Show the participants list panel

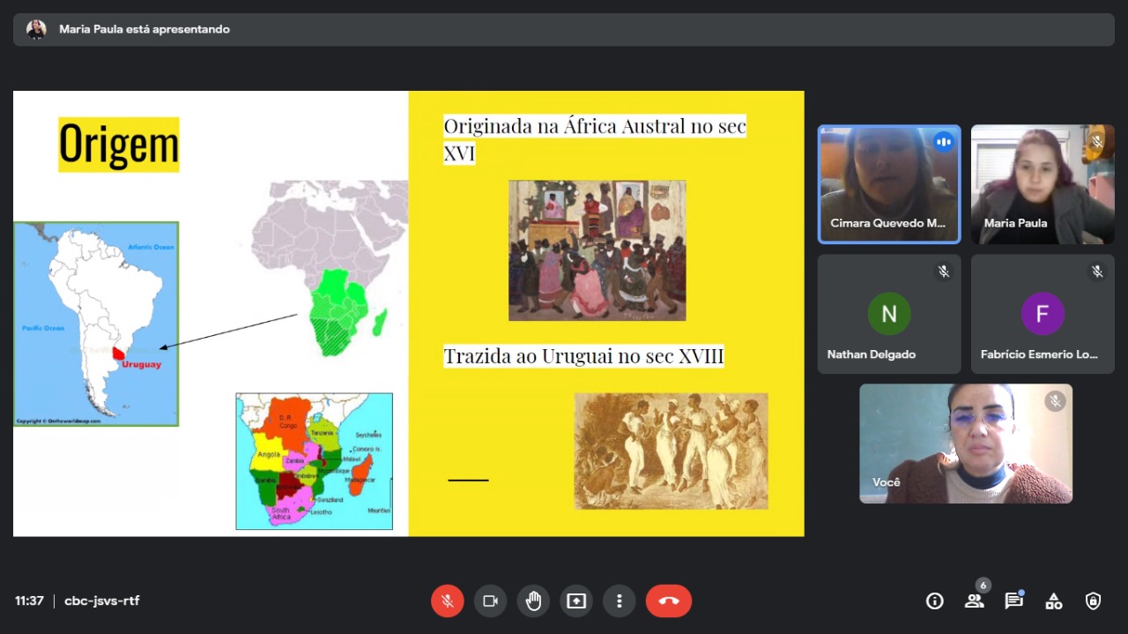pos(974,601)
